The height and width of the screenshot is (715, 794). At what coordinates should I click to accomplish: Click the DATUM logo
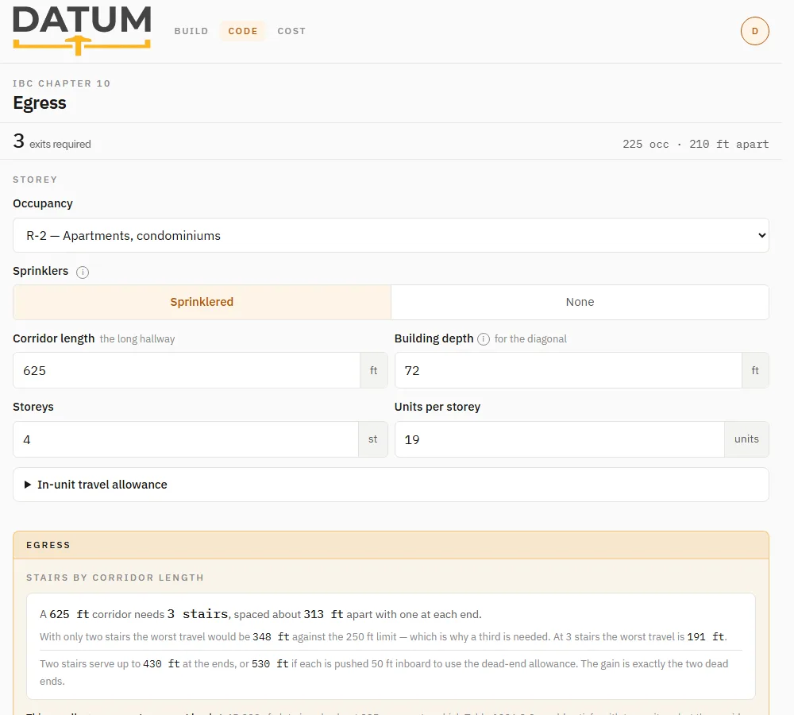point(82,30)
